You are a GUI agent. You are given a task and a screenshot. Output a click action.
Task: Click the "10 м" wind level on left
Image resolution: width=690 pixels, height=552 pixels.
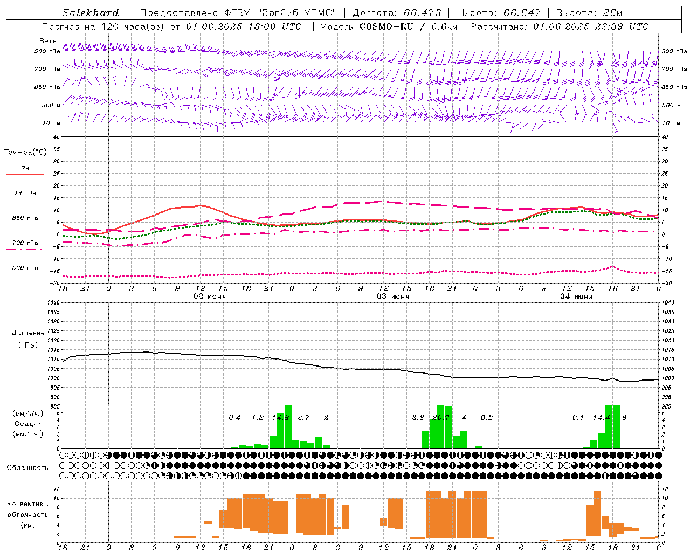51,123
